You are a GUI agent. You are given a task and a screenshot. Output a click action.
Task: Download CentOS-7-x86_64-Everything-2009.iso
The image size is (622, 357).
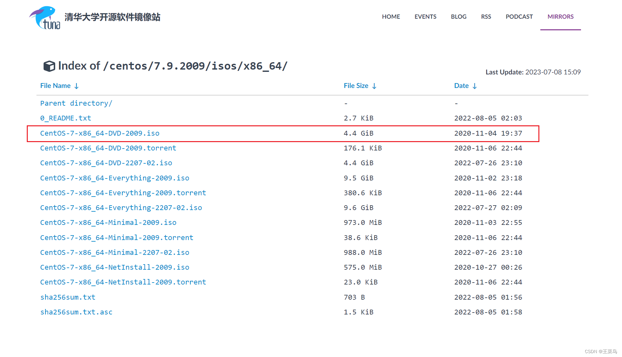click(x=115, y=178)
